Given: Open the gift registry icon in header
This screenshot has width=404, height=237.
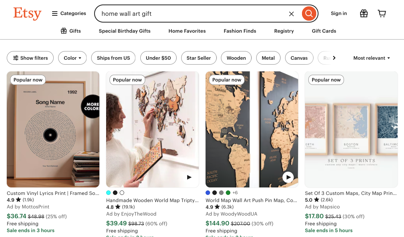Looking at the screenshot, I should 363,14.
